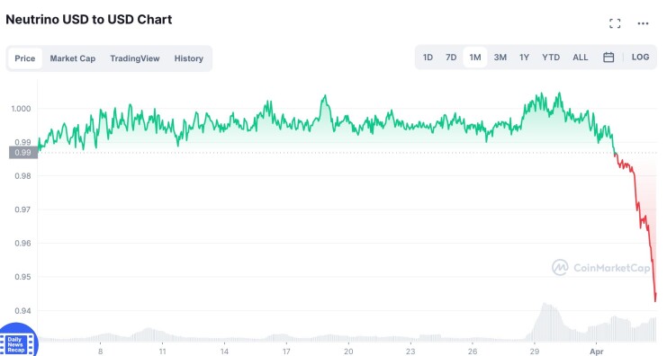The height and width of the screenshot is (356, 667).
Task: Click the Daily News Recap badge
Action: tap(17, 343)
